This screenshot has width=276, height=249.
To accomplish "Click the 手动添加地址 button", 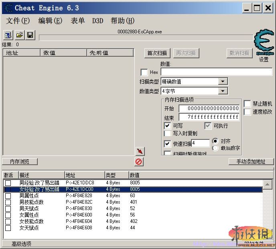I will click(x=251, y=161).
